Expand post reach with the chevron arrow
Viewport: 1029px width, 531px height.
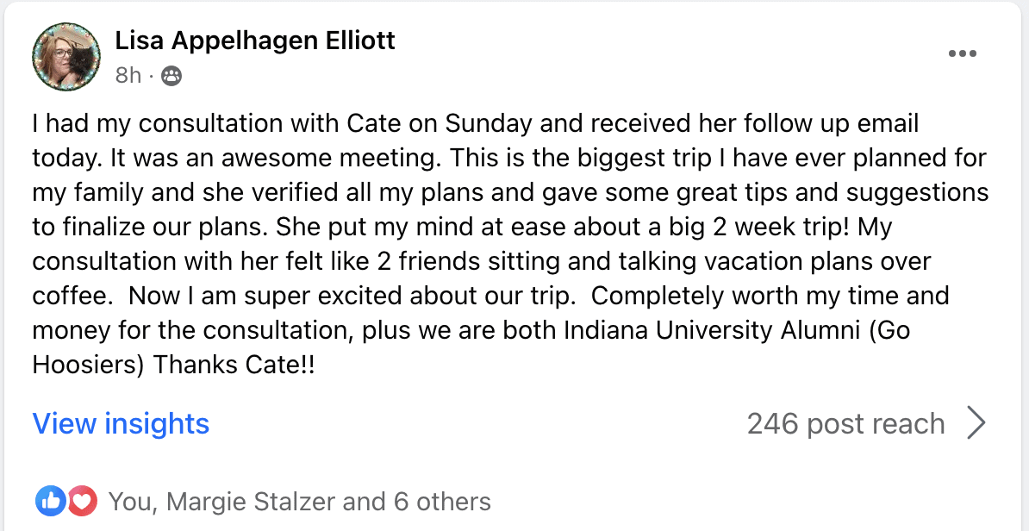[x=976, y=424]
